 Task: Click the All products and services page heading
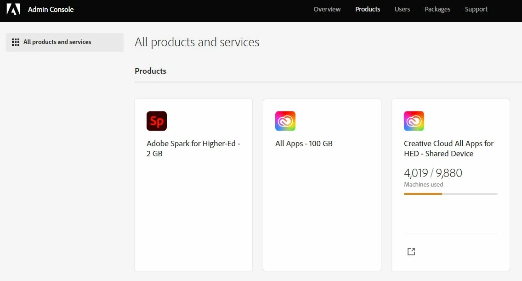[x=197, y=42]
